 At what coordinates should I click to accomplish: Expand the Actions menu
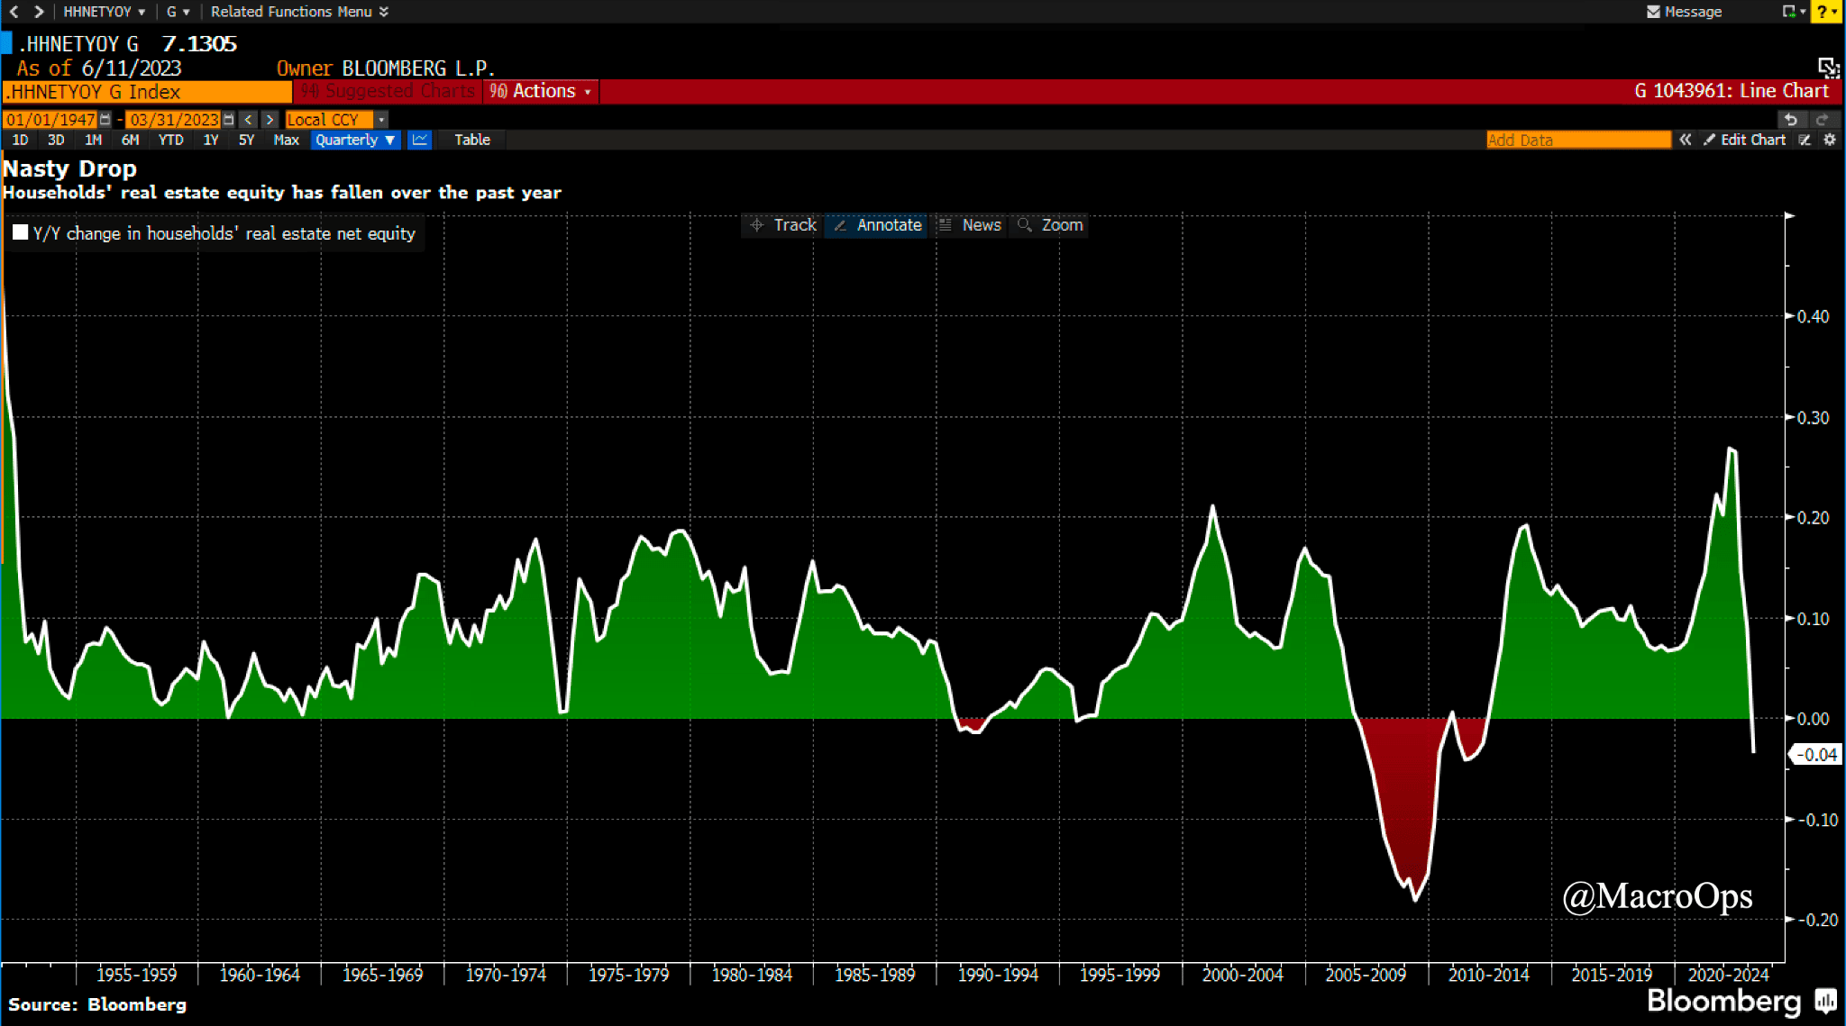542,91
